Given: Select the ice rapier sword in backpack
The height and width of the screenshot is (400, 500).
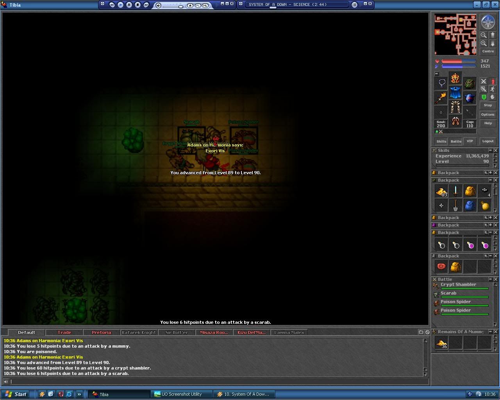Looking at the screenshot, I should [x=455, y=191].
